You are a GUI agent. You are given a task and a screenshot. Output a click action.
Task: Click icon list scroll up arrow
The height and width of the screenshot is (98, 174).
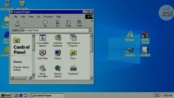click(x=91, y=36)
